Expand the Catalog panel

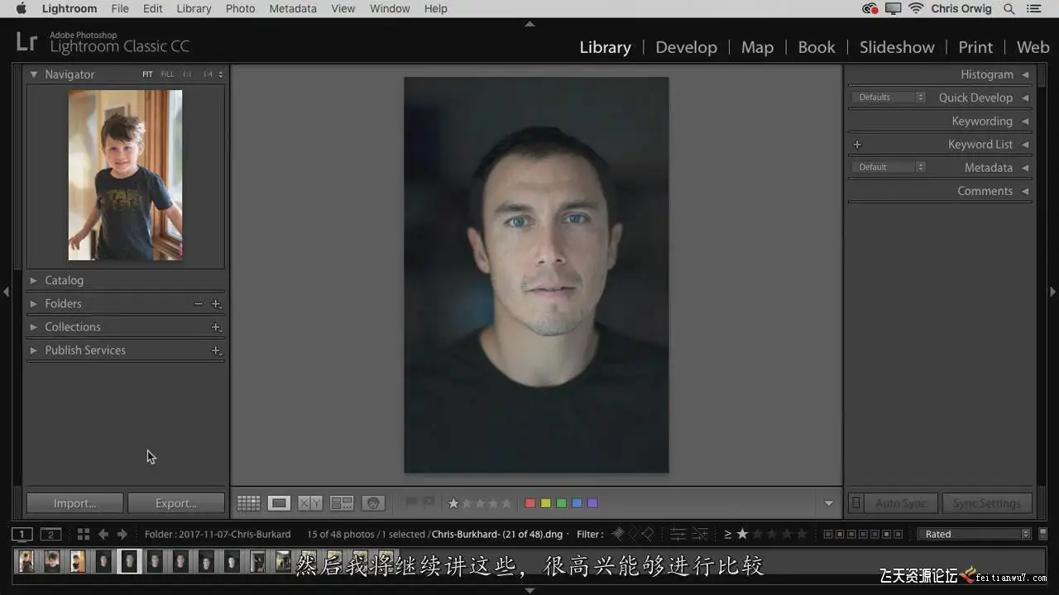[34, 281]
